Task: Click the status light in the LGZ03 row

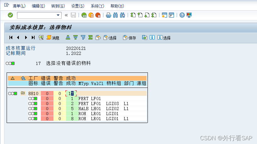Action: pyautogui.click(x=33, y=104)
